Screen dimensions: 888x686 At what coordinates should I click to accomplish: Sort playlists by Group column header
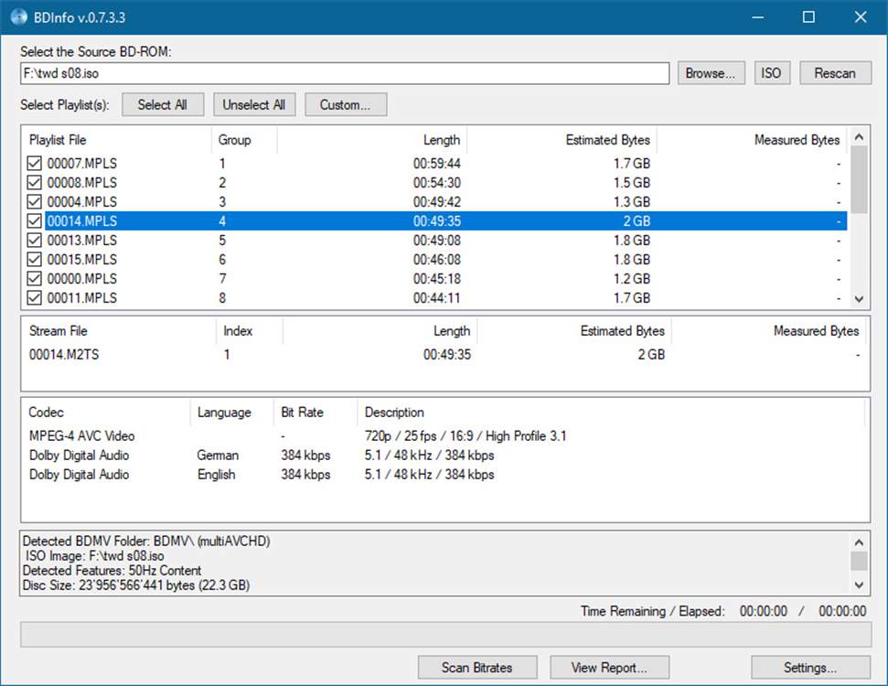point(245,140)
